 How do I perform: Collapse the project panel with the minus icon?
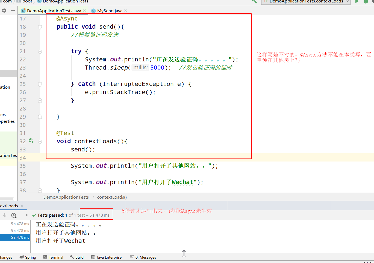coord(13,11)
